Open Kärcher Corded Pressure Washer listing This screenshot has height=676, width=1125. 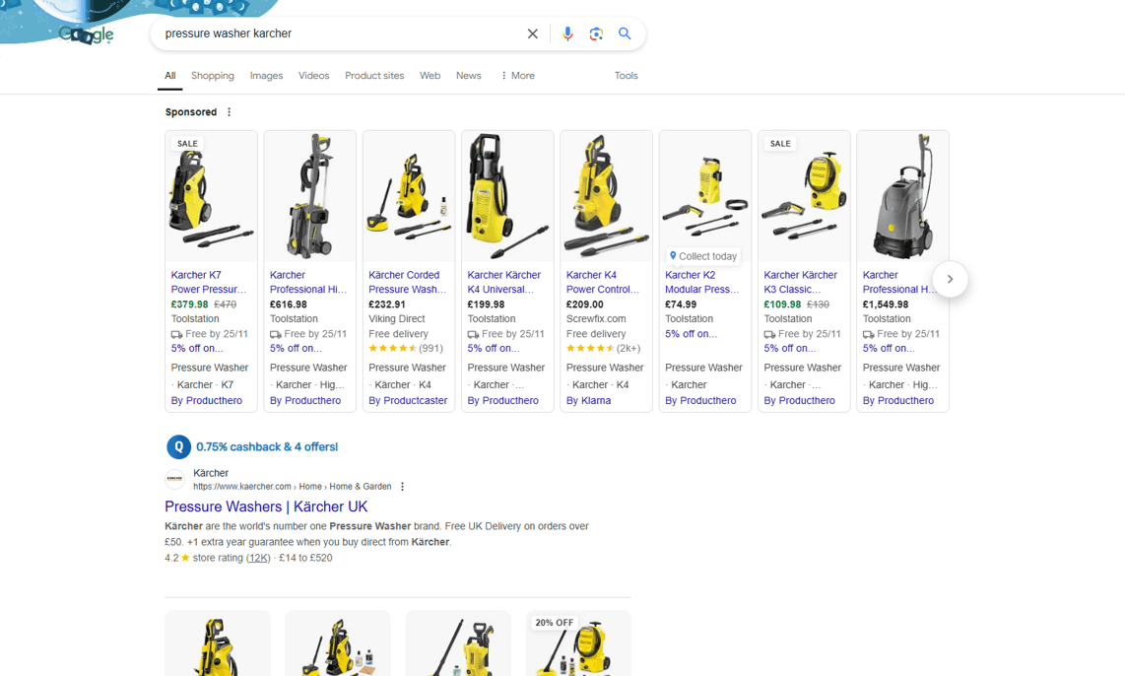(407, 282)
